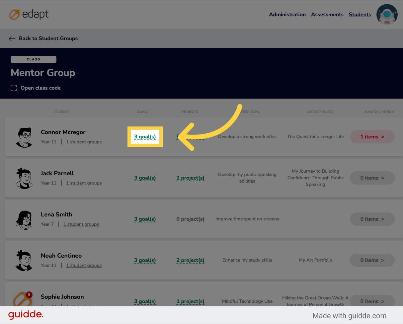Click the name Sophie Johnson
The image size is (403, 324).
[x=62, y=297]
